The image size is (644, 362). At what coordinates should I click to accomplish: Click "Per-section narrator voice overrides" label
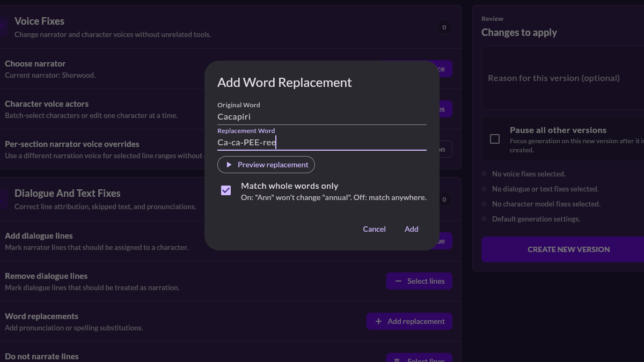pos(72,144)
